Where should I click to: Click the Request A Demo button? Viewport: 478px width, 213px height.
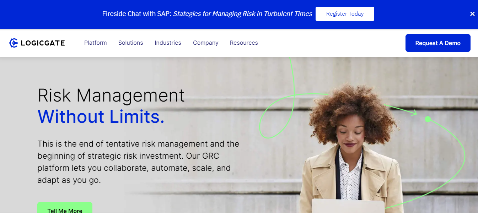438,43
